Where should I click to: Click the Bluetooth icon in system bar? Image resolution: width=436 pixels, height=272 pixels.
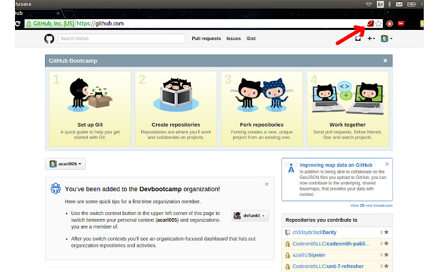pos(390,4)
